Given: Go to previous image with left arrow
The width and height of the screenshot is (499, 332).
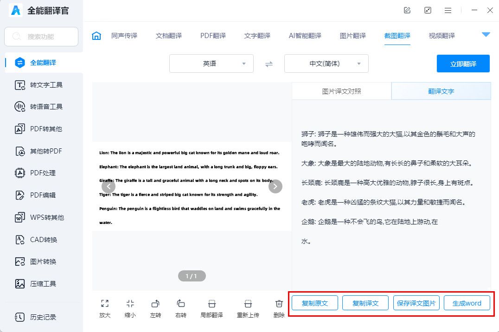Looking at the screenshot, I should point(109,186).
